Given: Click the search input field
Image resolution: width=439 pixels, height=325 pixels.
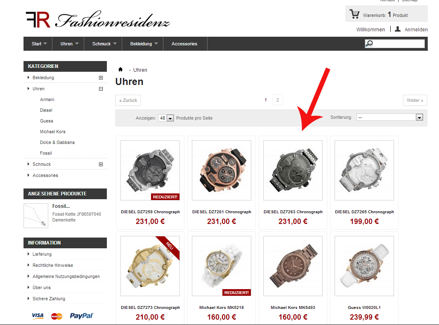Looking at the screenshot, I should coord(399,43).
